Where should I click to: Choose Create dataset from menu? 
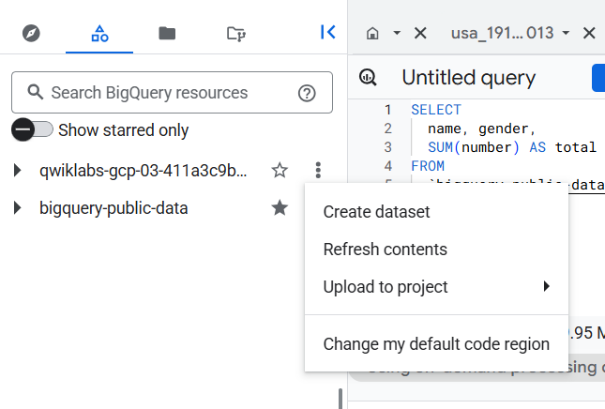(x=436, y=212)
